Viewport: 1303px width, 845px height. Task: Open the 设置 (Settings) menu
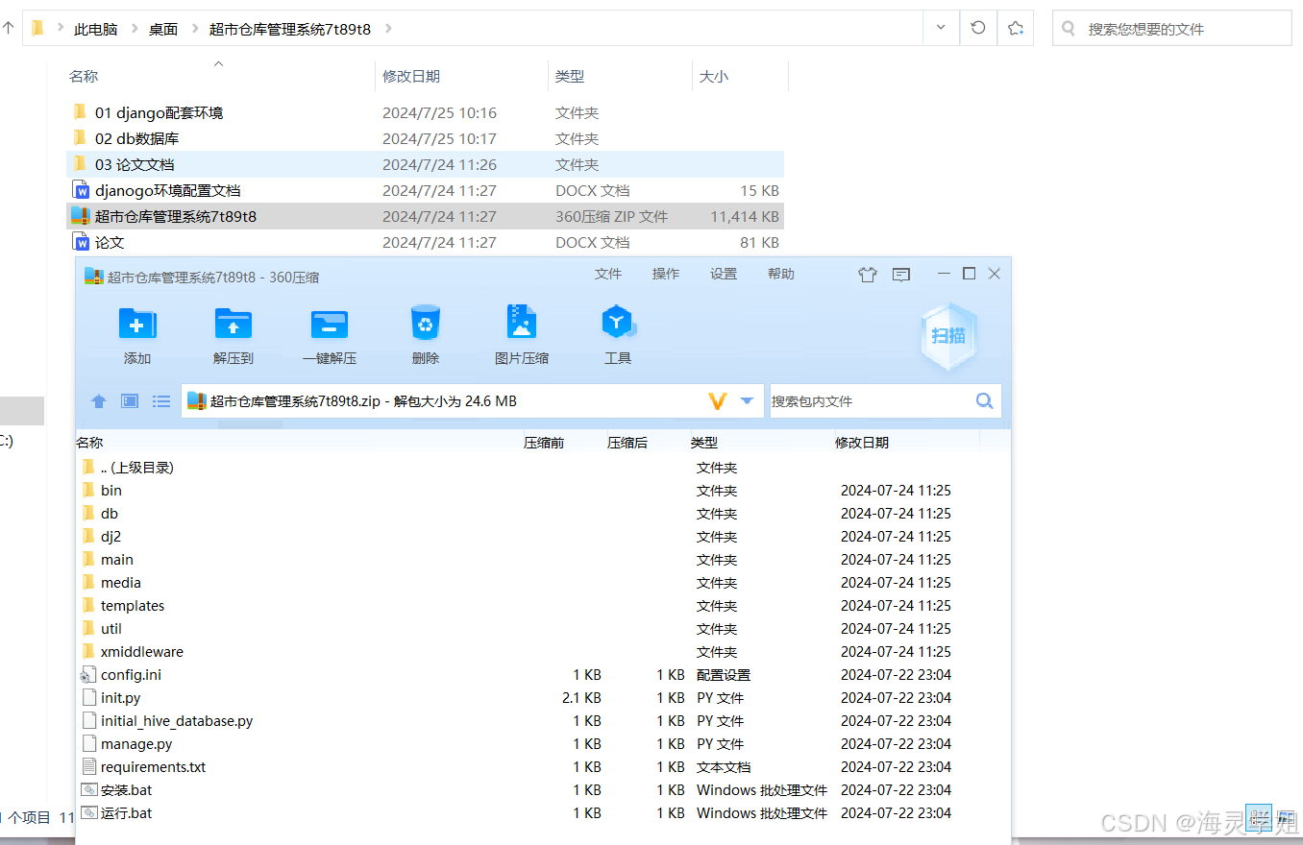click(724, 274)
